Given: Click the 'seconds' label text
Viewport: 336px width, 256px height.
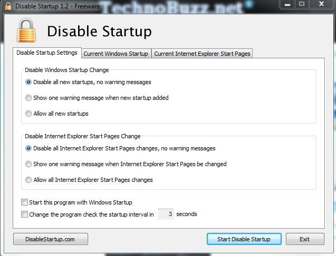Looking at the screenshot, I should (x=187, y=214).
